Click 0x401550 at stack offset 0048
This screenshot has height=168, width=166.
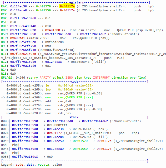click(x=80, y=149)
